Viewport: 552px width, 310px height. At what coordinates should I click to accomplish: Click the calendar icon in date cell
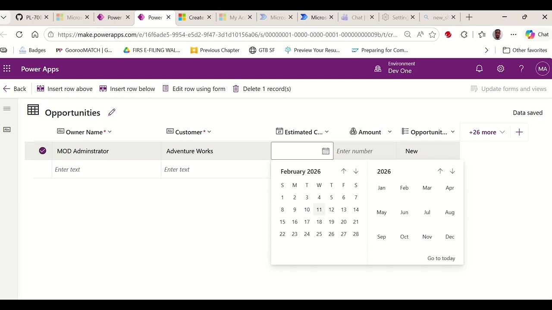click(326, 151)
